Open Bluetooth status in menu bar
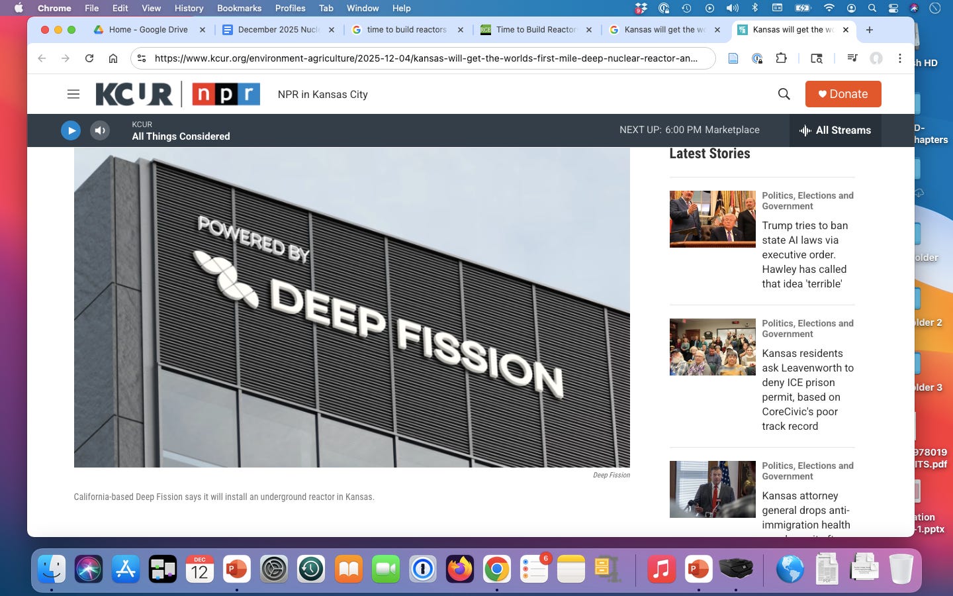 754,8
